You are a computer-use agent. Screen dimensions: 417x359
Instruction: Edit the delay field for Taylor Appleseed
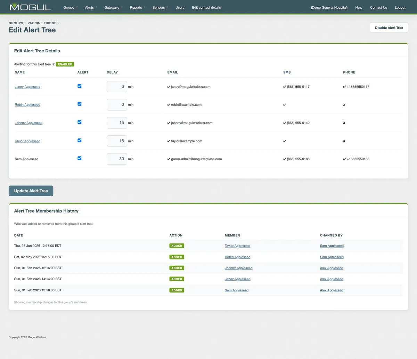pyautogui.click(x=117, y=141)
